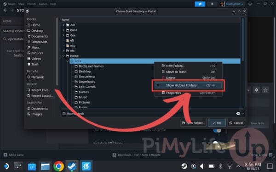Image resolution: width=276 pixels, height=172 pixels.
Task: Collapse the home folder
Action: click(63, 56)
